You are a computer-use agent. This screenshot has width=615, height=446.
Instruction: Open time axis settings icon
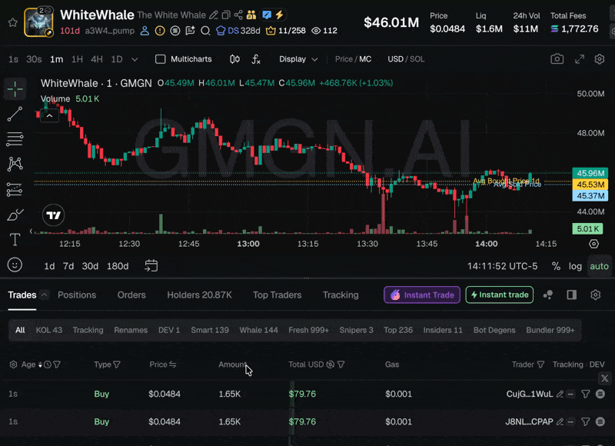(x=593, y=244)
